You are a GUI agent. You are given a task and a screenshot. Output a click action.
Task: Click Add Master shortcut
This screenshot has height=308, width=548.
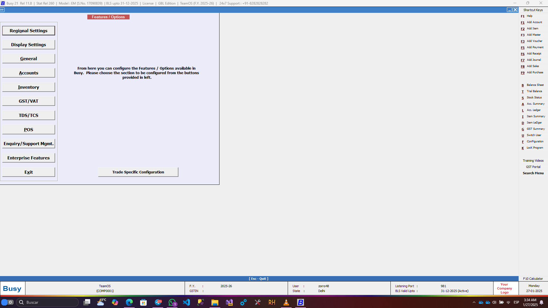[x=531, y=35]
